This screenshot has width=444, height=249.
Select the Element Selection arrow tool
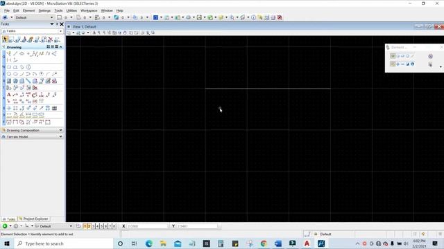point(5,39)
